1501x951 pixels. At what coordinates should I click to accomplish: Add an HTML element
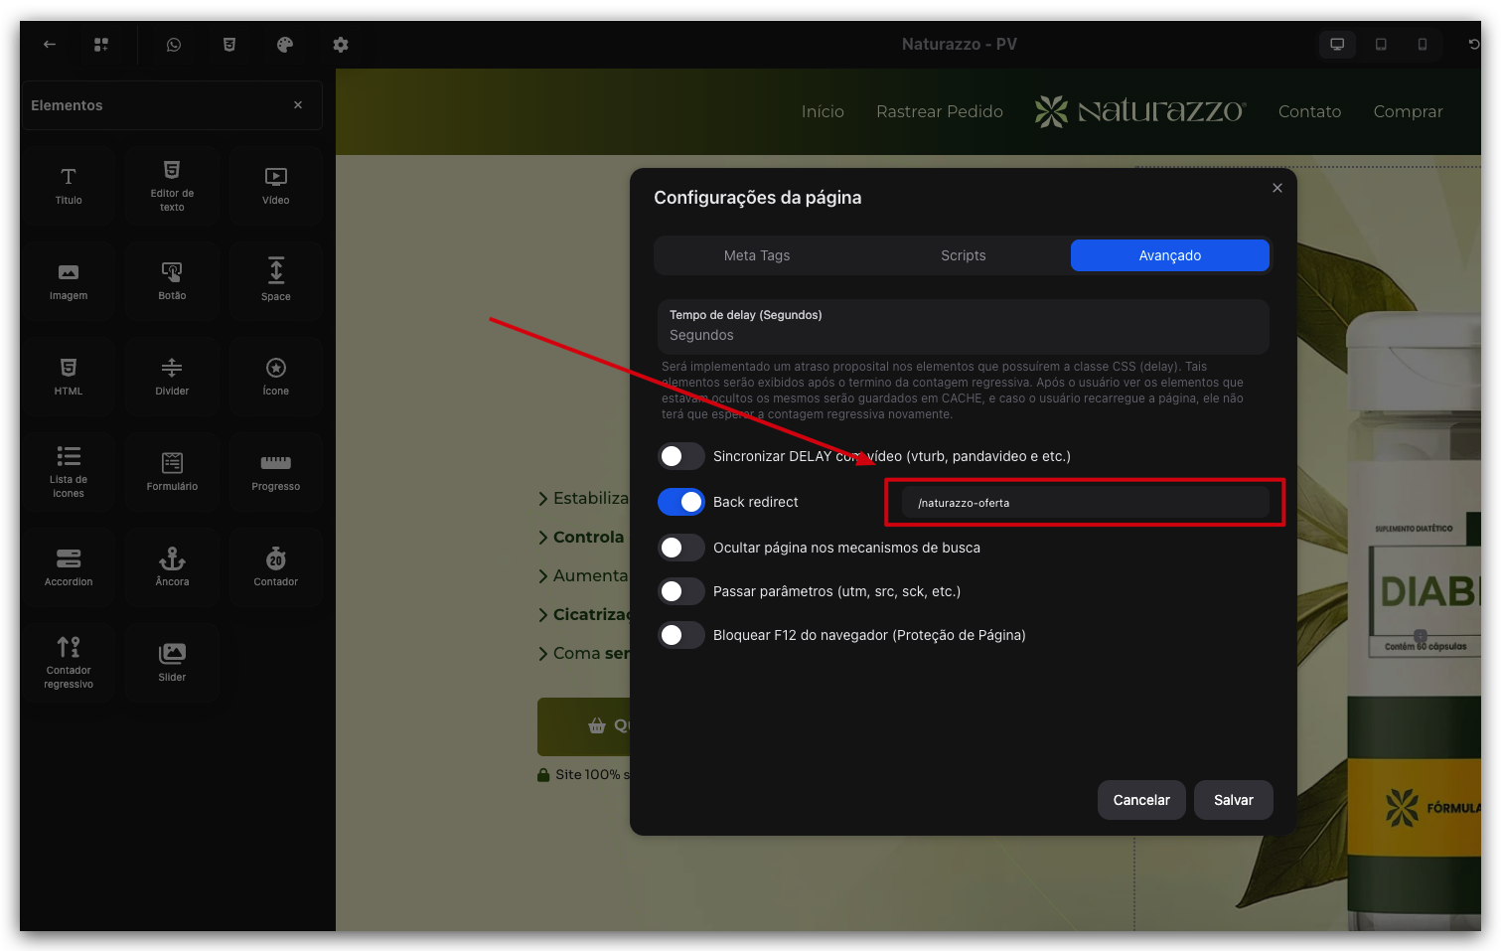69,377
